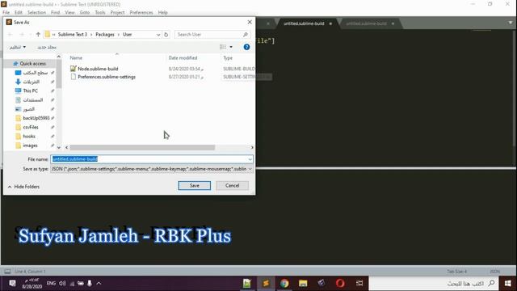The height and width of the screenshot is (291, 517).
Task: Select Preferences.sublime-settings file
Action: pos(107,77)
